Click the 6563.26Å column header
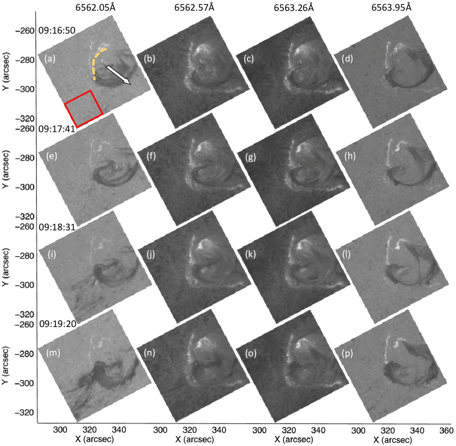Viewport: 456px width, 446px height. pos(294,7)
